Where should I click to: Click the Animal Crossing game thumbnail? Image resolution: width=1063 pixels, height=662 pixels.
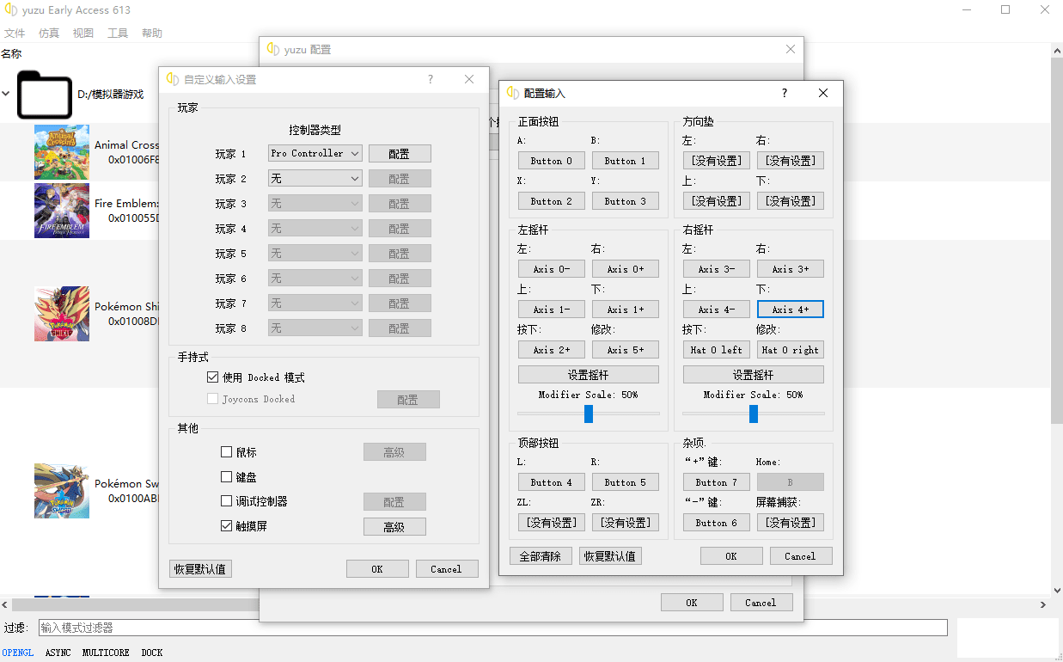62,152
